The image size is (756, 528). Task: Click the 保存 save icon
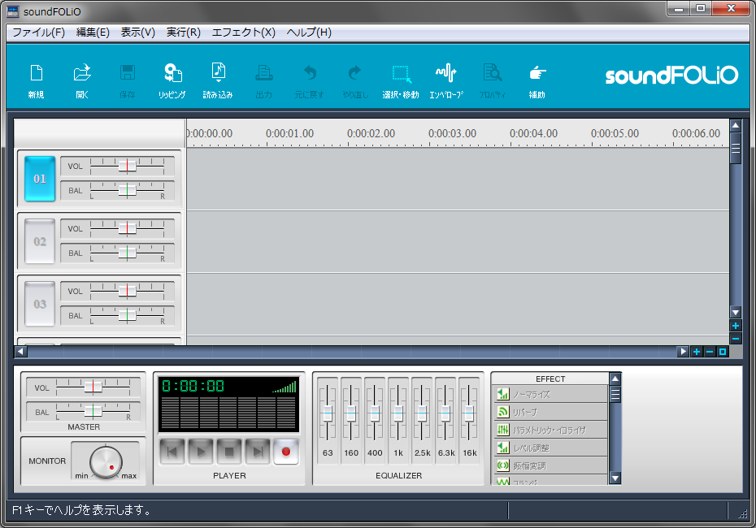pyautogui.click(x=128, y=81)
